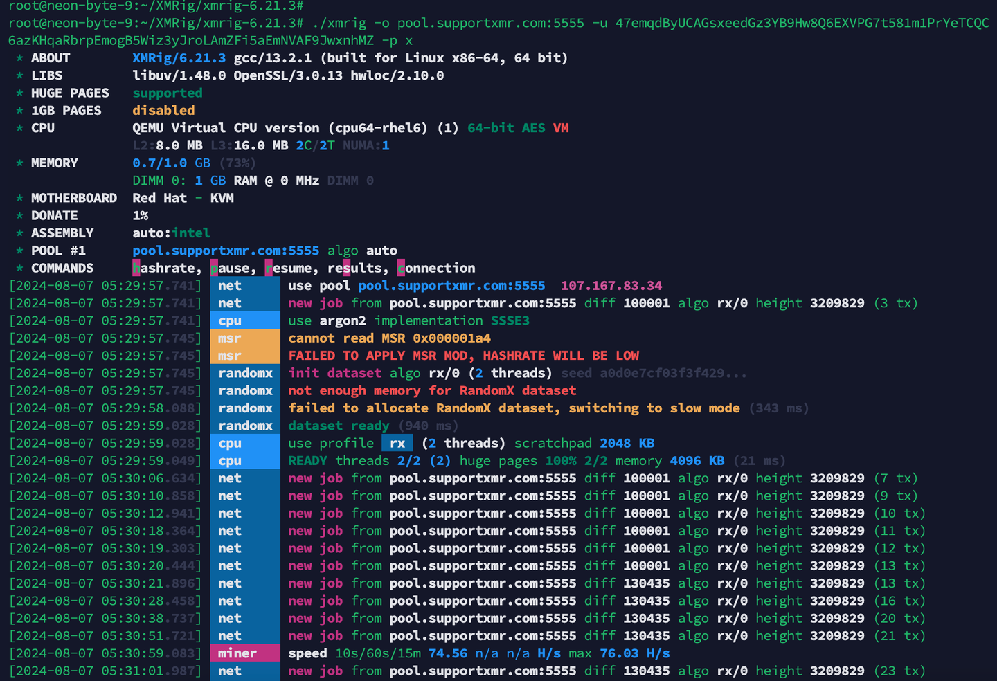The image size is (997, 681).
Task: Select the 'randomx' category badge
Action: pyautogui.click(x=245, y=373)
